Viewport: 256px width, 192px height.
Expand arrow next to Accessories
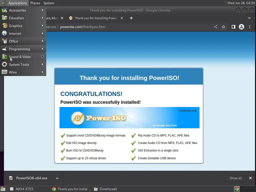[42, 10]
